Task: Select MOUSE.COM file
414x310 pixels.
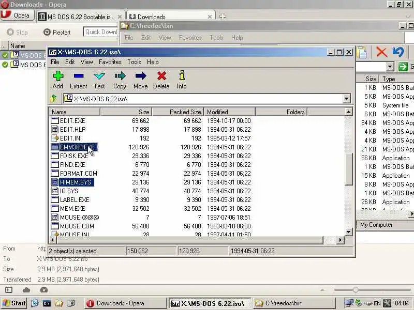Action: point(77,226)
